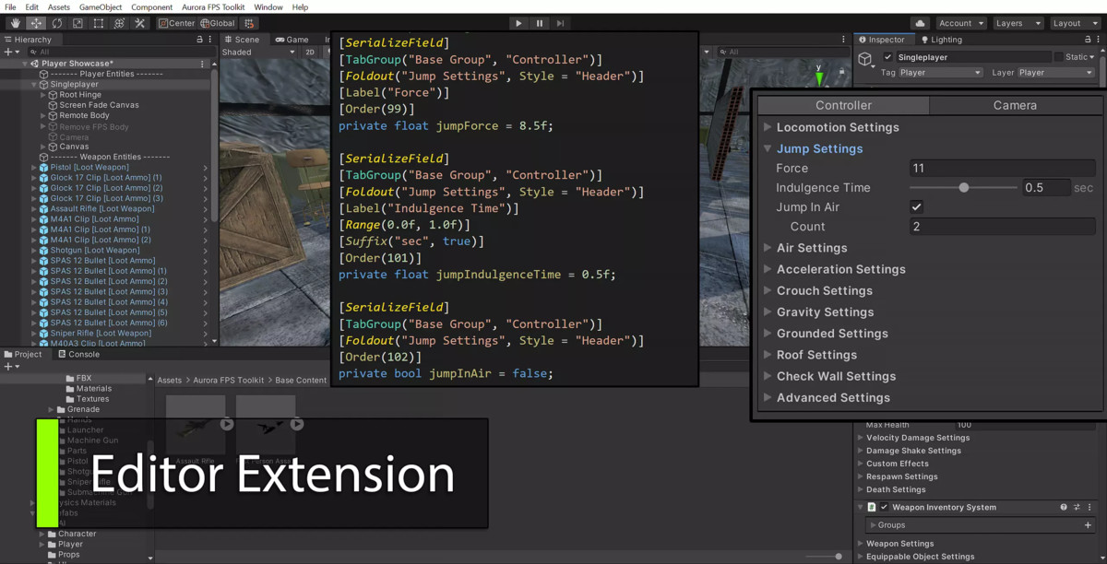1107x564 pixels.
Task: Click the Indulgence Time slider handle
Action: pyautogui.click(x=964, y=188)
